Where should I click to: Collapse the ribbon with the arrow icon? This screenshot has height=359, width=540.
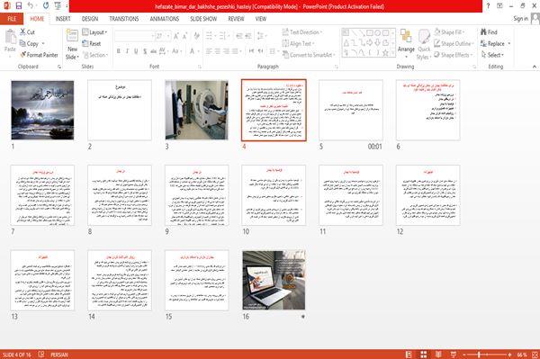pos(535,67)
